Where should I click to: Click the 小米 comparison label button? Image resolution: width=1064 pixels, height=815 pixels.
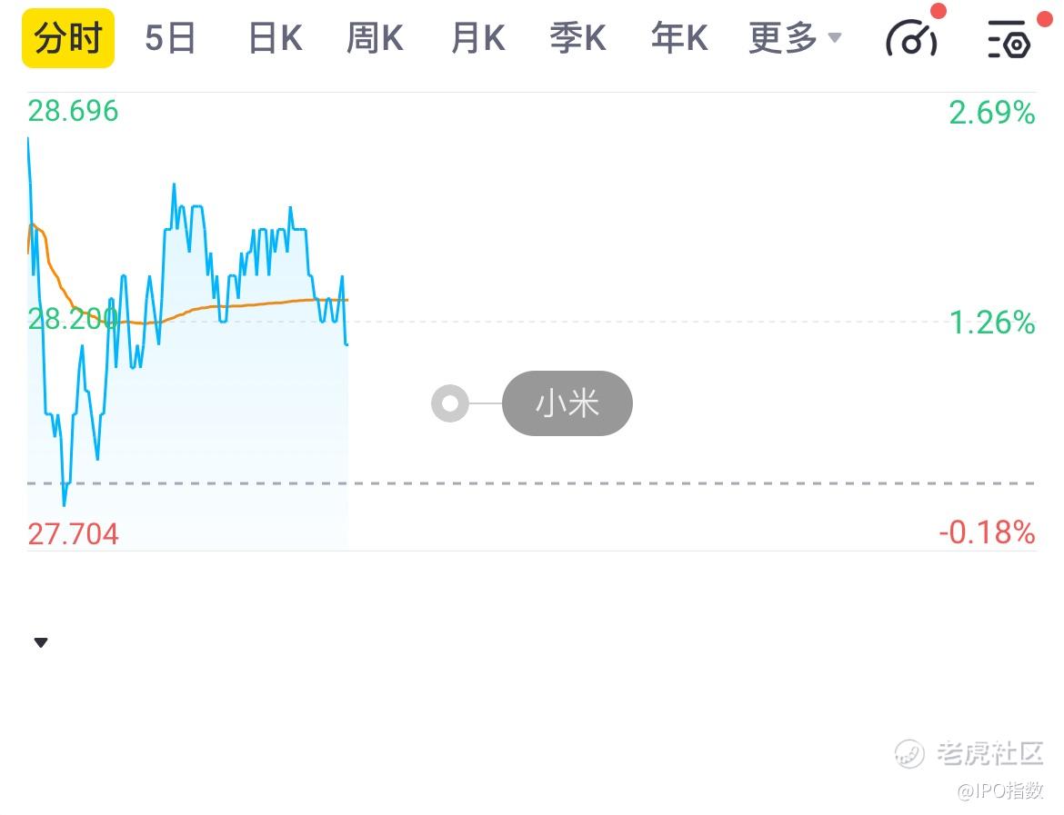pyautogui.click(x=567, y=403)
